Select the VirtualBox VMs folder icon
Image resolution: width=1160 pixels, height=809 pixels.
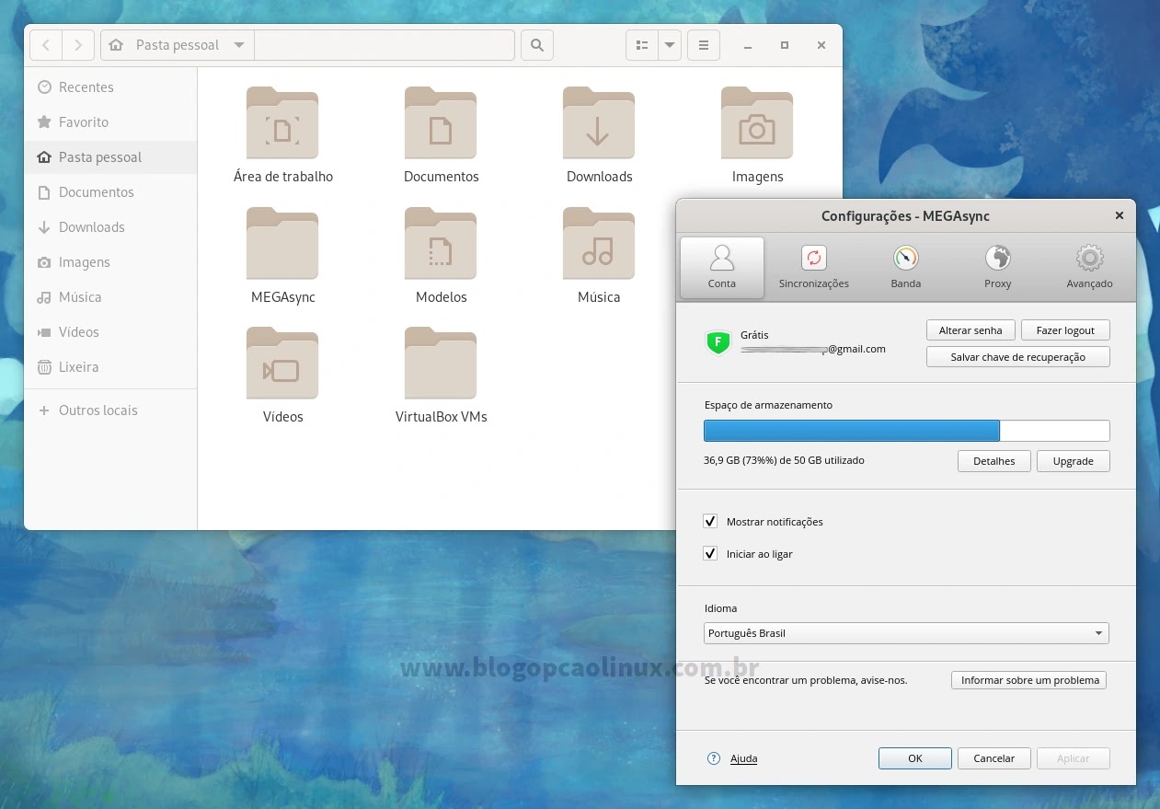point(441,364)
